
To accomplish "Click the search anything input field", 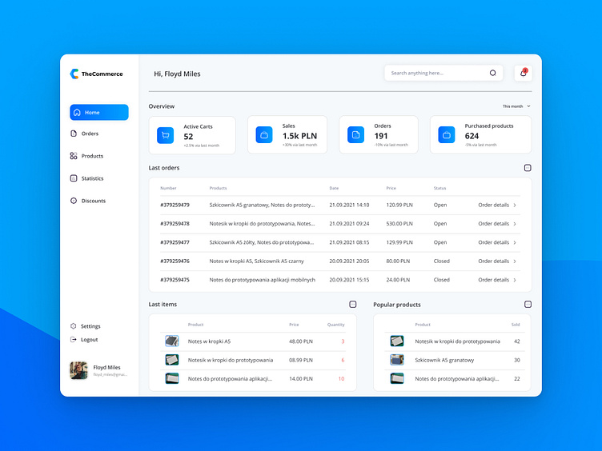I will pyautogui.click(x=438, y=73).
